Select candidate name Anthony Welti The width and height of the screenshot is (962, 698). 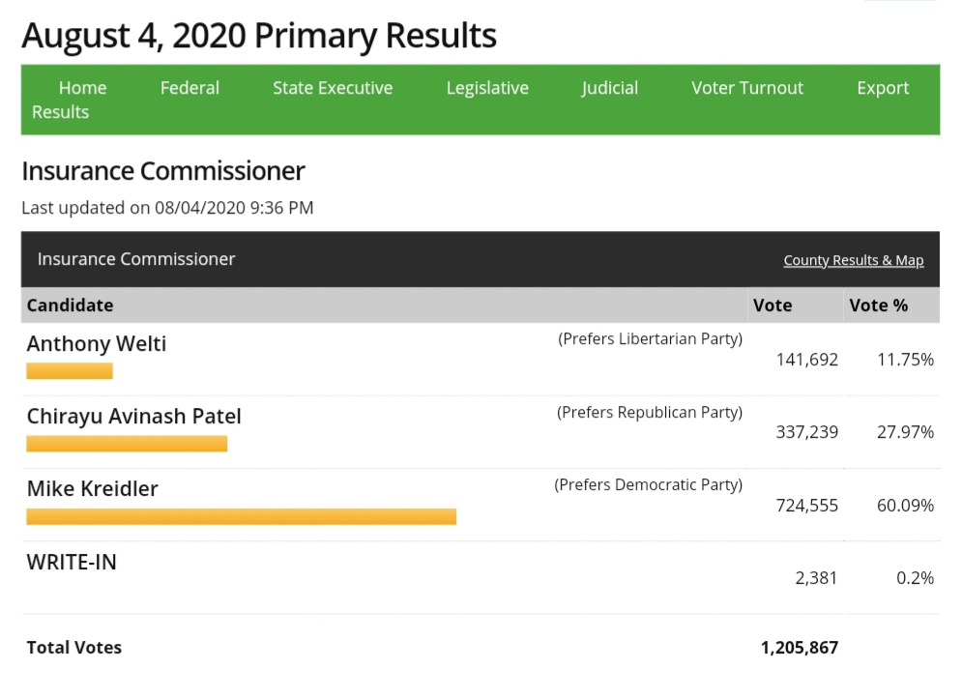(x=97, y=343)
